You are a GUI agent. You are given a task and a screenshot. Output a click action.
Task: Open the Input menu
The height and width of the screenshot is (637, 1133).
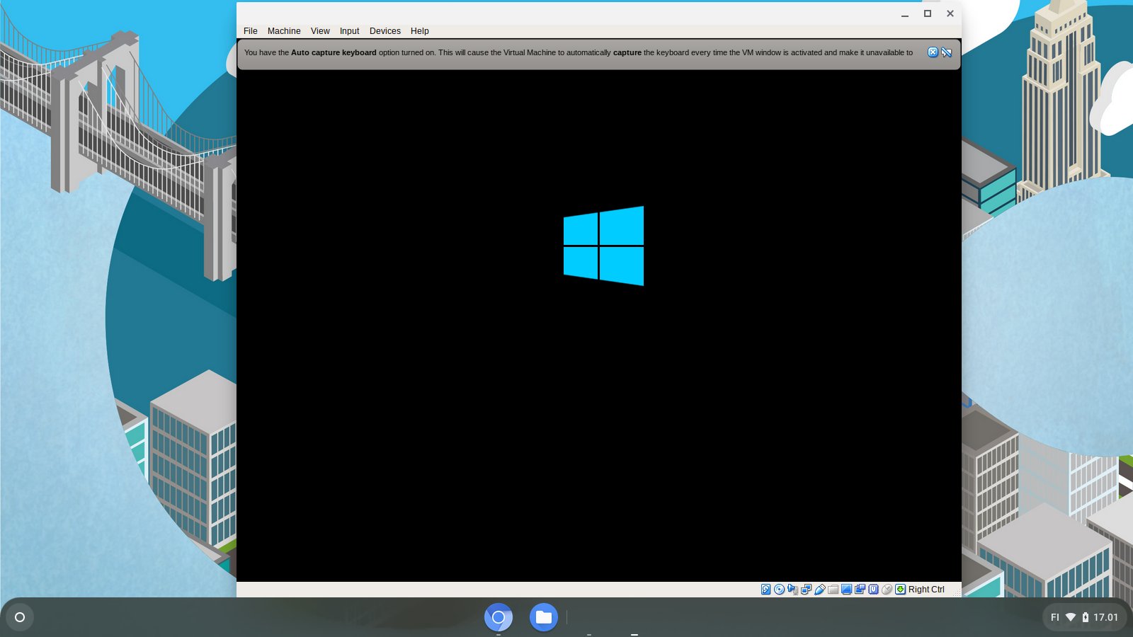pyautogui.click(x=349, y=31)
